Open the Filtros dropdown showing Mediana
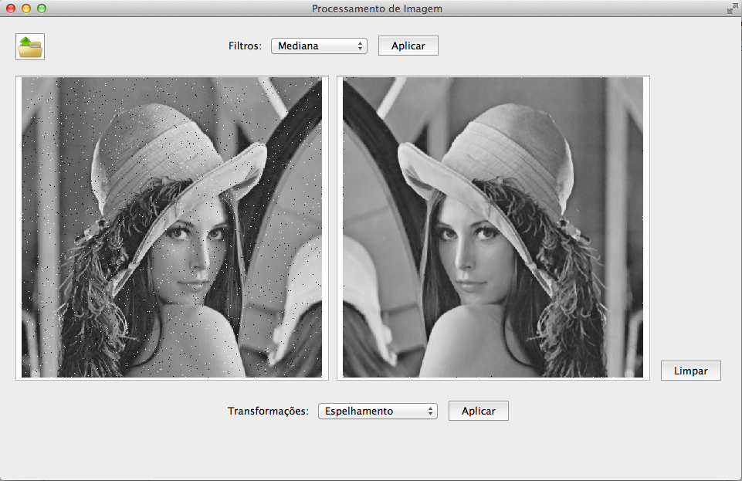The width and height of the screenshot is (742, 481). click(x=319, y=46)
